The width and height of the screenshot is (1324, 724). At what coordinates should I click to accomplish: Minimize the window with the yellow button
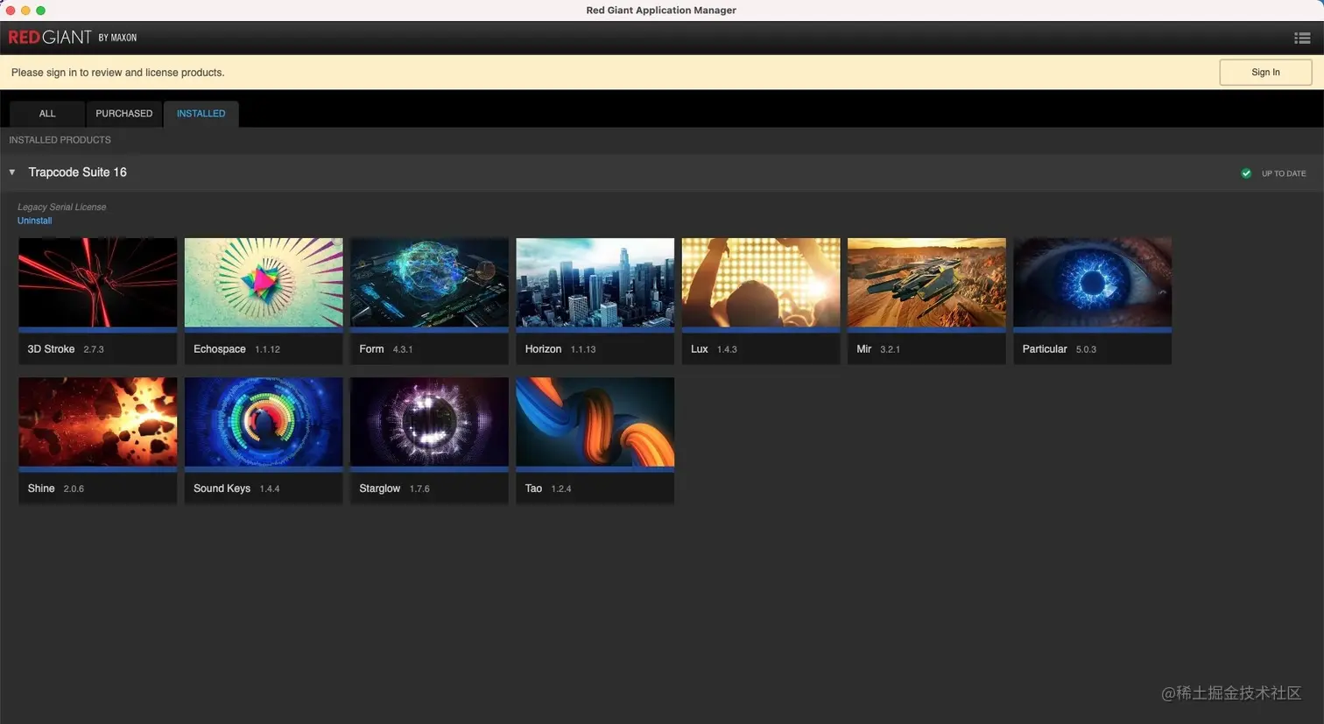25,11
